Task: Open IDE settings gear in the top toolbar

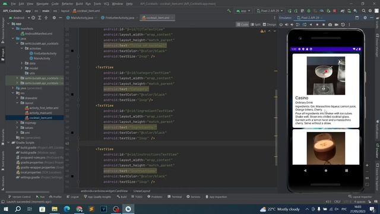Action: [370, 11]
